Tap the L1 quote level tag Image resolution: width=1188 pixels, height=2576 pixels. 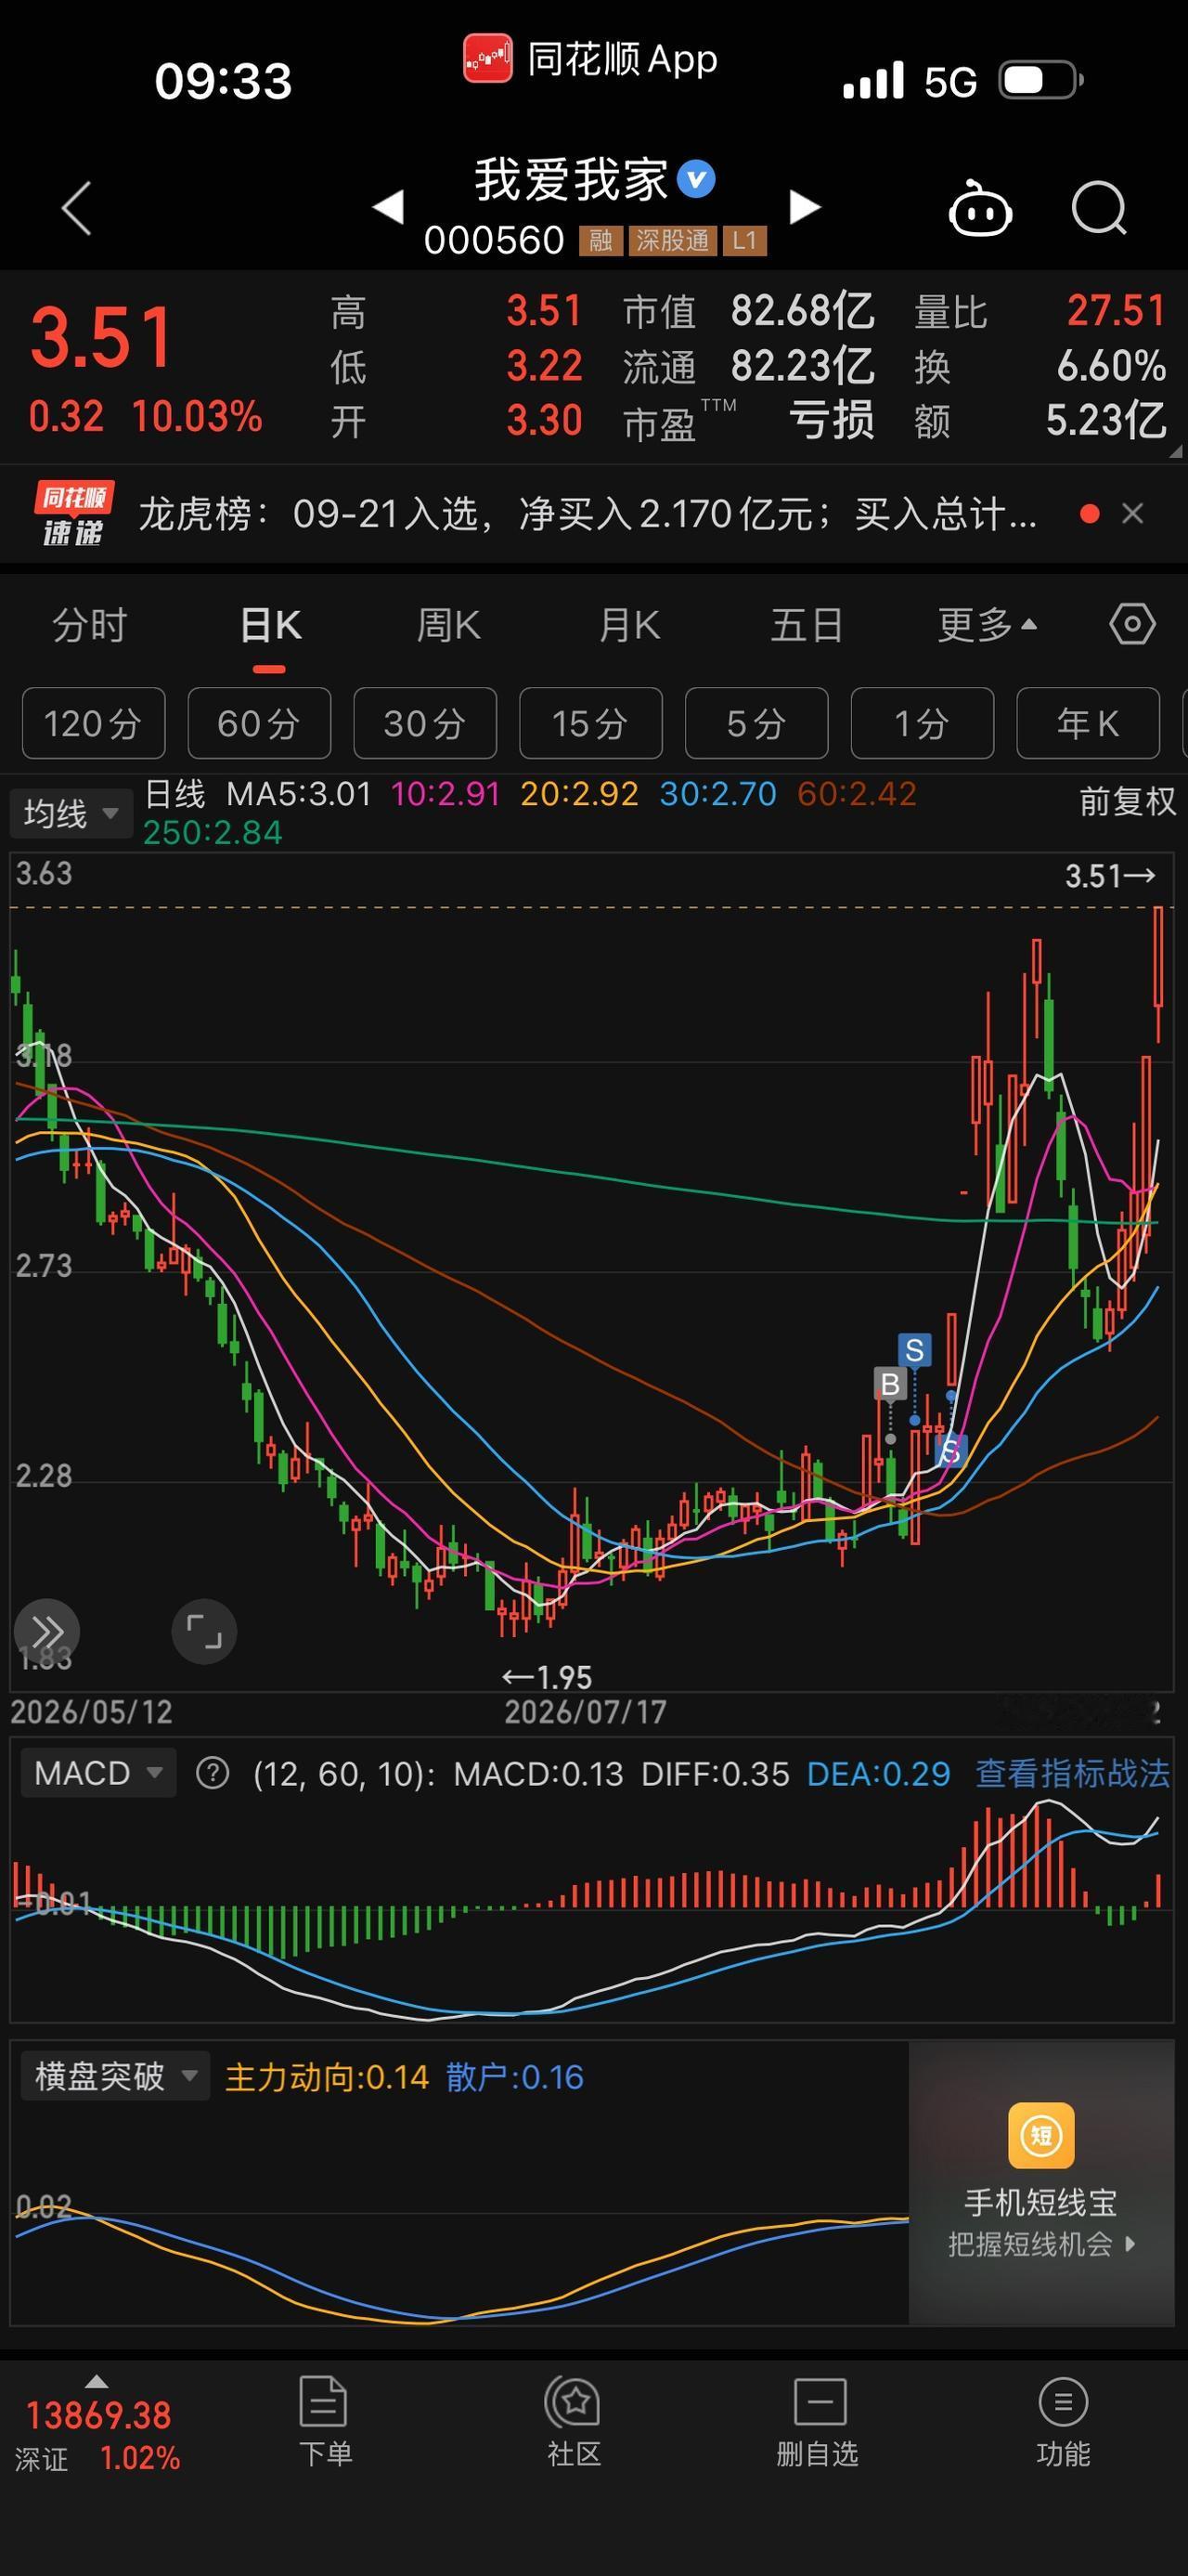(744, 240)
